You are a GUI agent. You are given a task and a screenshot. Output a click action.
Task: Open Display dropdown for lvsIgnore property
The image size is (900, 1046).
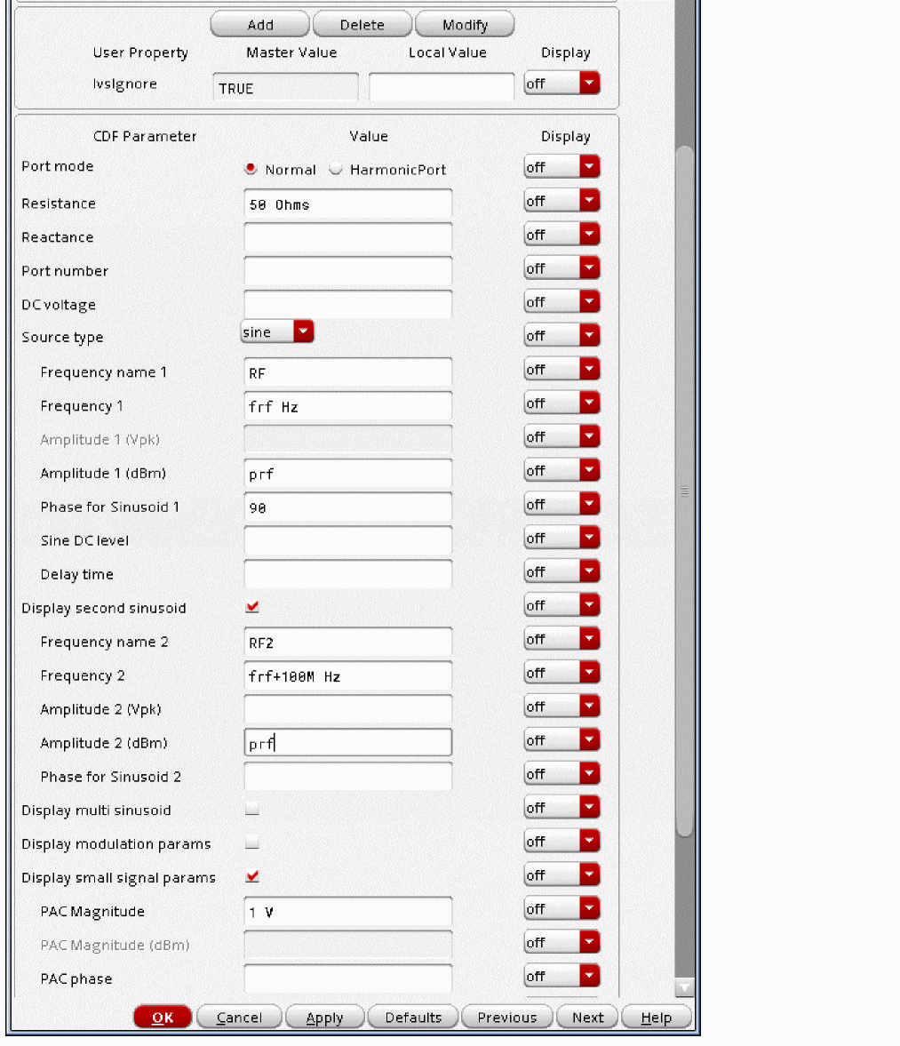562,84
